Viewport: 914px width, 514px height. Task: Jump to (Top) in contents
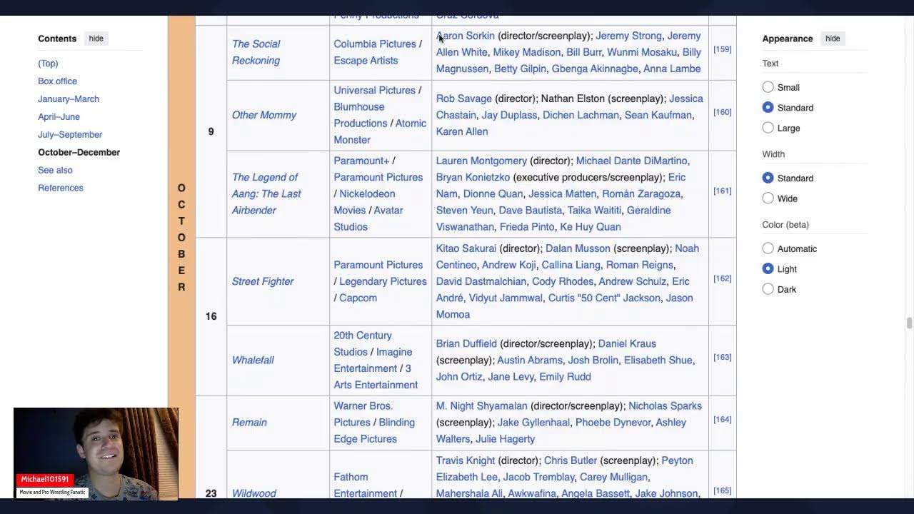(48, 64)
